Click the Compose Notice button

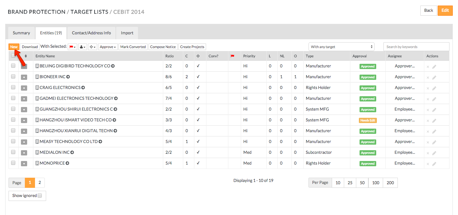(x=163, y=47)
